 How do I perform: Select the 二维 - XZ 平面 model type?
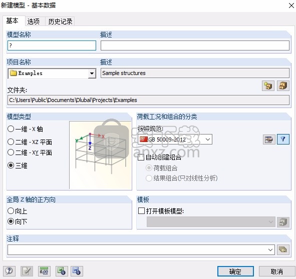(x=30, y=142)
